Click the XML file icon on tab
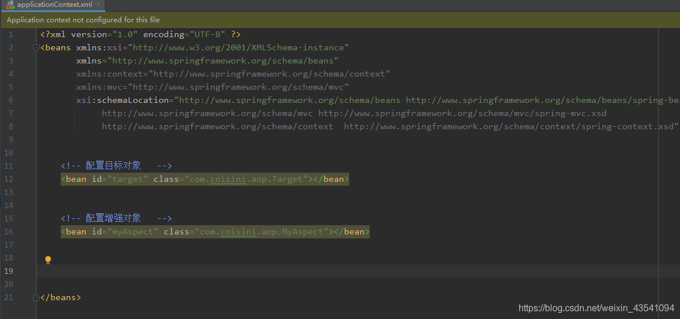 (x=10, y=5)
